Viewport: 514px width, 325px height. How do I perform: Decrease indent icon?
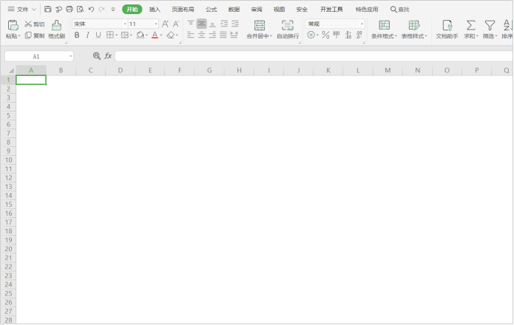(224, 24)
